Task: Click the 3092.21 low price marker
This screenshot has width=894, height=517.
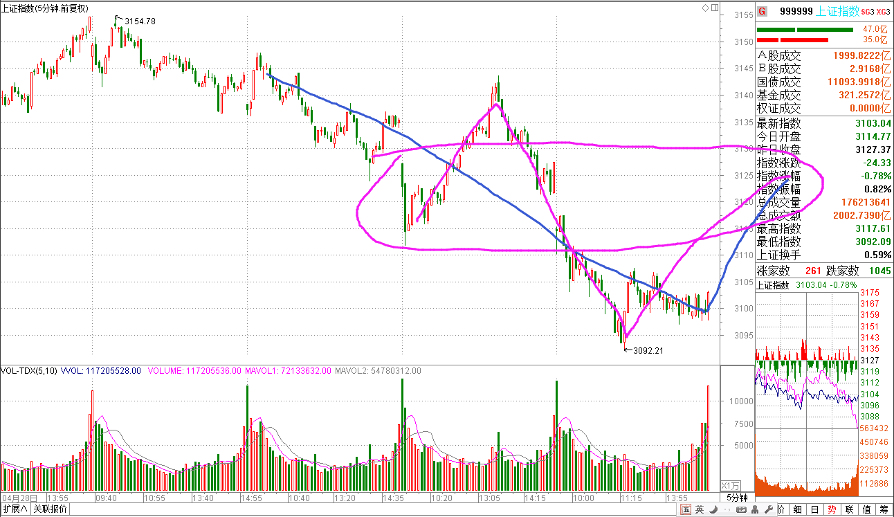Action: 648,350
